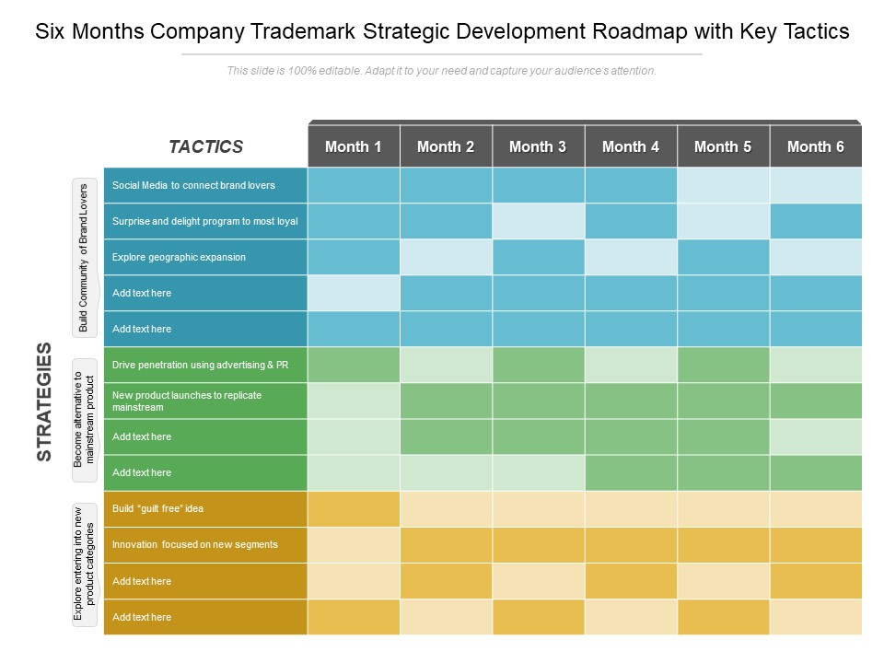The height and width of the screenshot is (663, 884).
Task: Click the Month 1 column header
Action: tap(354, 146)
